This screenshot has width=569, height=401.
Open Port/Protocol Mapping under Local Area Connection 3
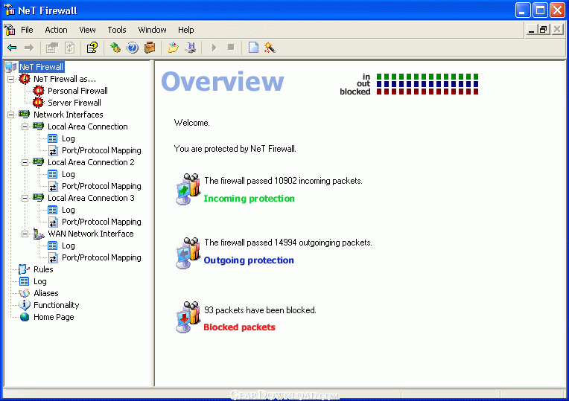(101, 222)
